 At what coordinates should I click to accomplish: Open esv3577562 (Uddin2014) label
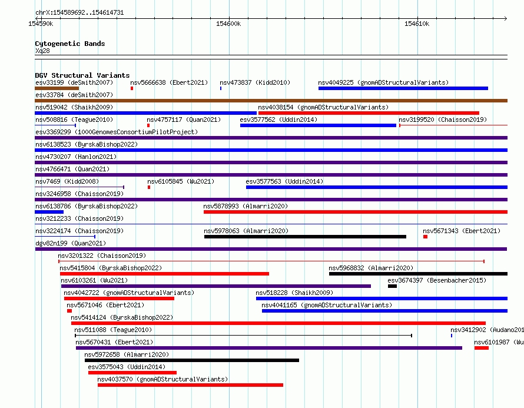pos(278,120)
